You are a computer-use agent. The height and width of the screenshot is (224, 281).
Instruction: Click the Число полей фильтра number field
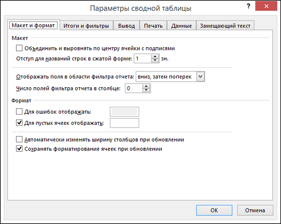(134, 88)
